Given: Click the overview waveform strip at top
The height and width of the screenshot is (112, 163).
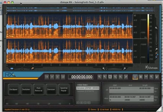Looking at the screenshot, I should [80, 9].
